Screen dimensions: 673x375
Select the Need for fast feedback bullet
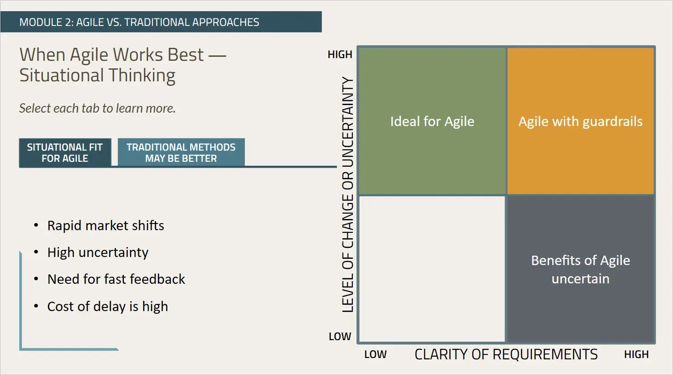116,279
